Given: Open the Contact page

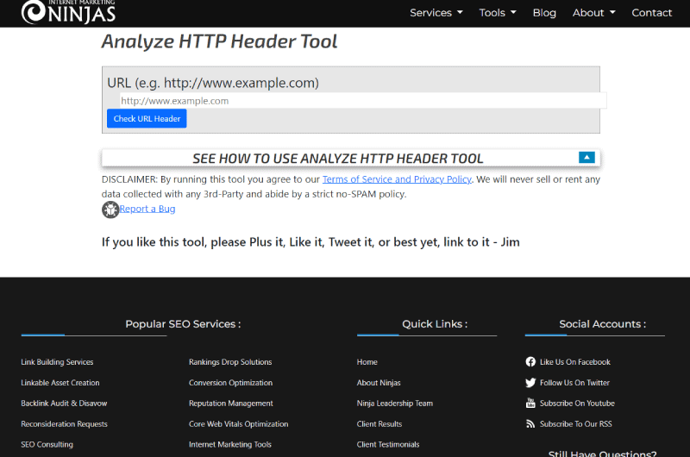Looking at the screenshot, I should click(652, 13).
